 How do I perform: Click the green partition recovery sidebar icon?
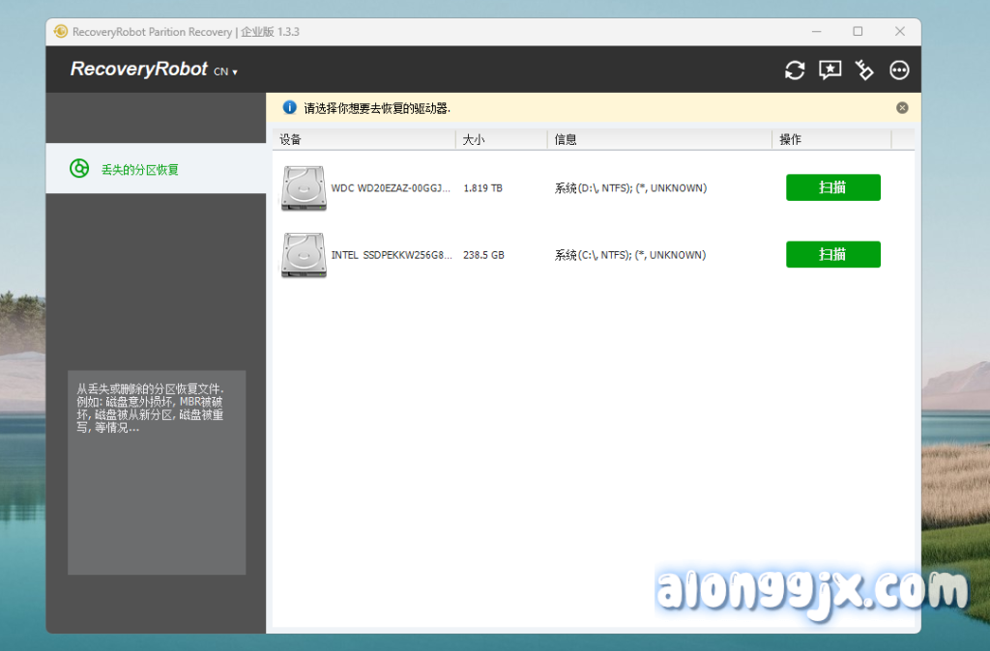(x=79, y=169)
